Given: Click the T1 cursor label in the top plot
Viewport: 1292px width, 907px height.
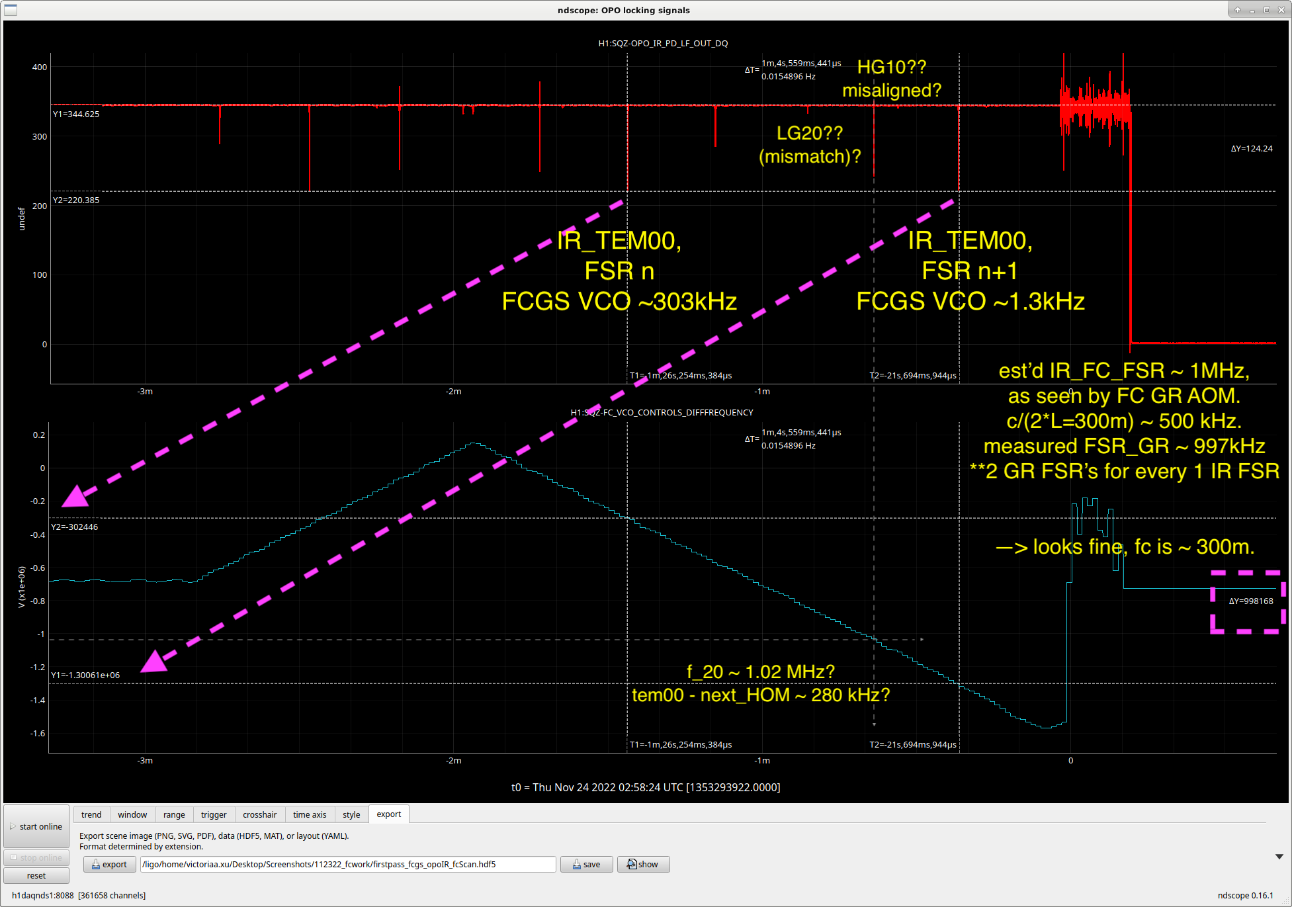Looking at the screenshot, I should tap(680, 375).
